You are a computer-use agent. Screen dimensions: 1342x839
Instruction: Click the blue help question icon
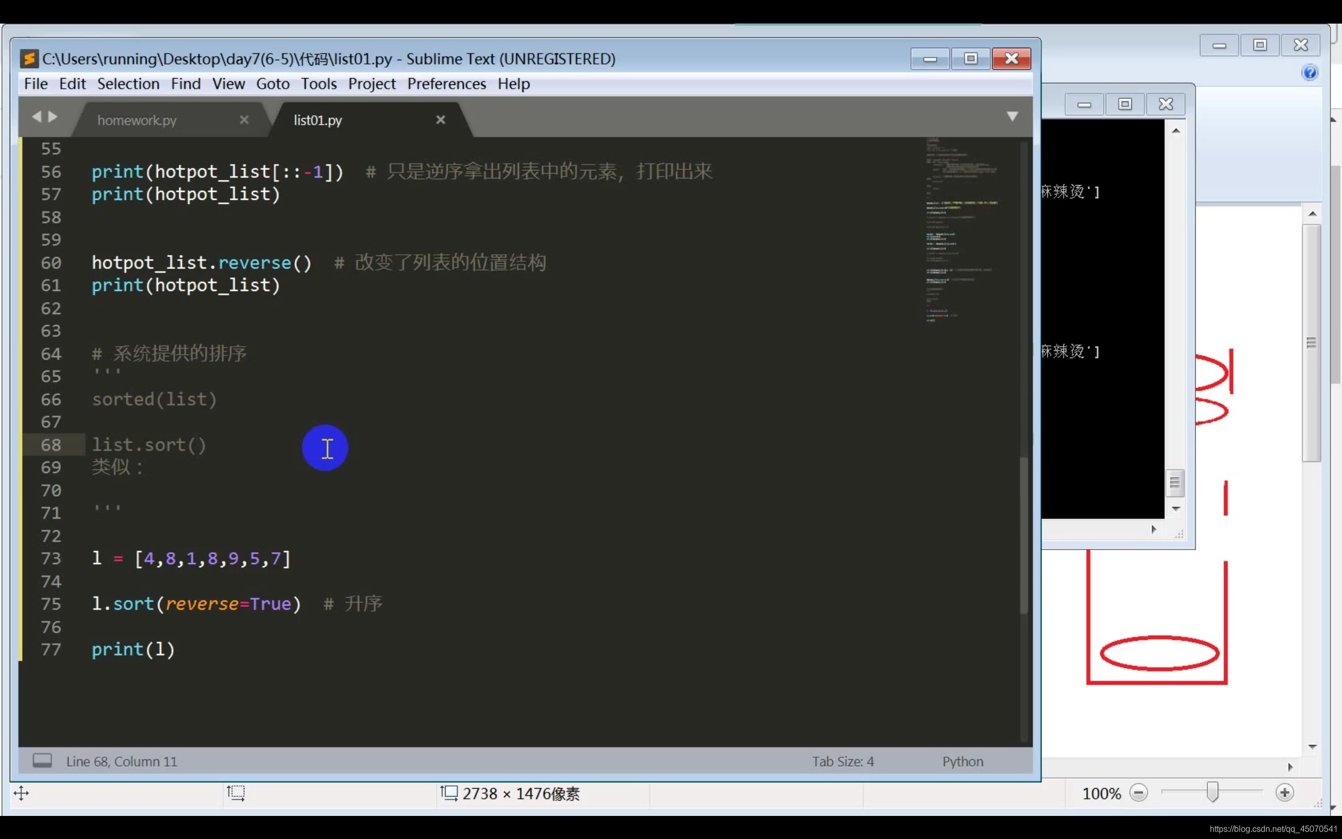[1309, 73]
